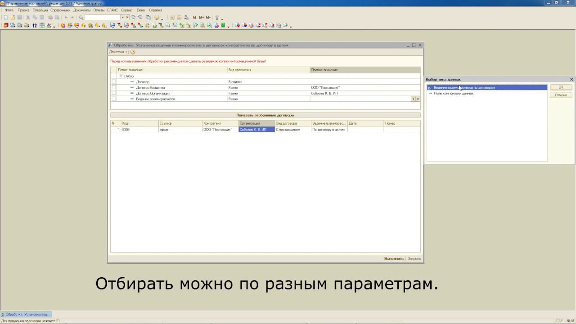
Task: Click the Open file toolbar icon
Action: (13, 18)
